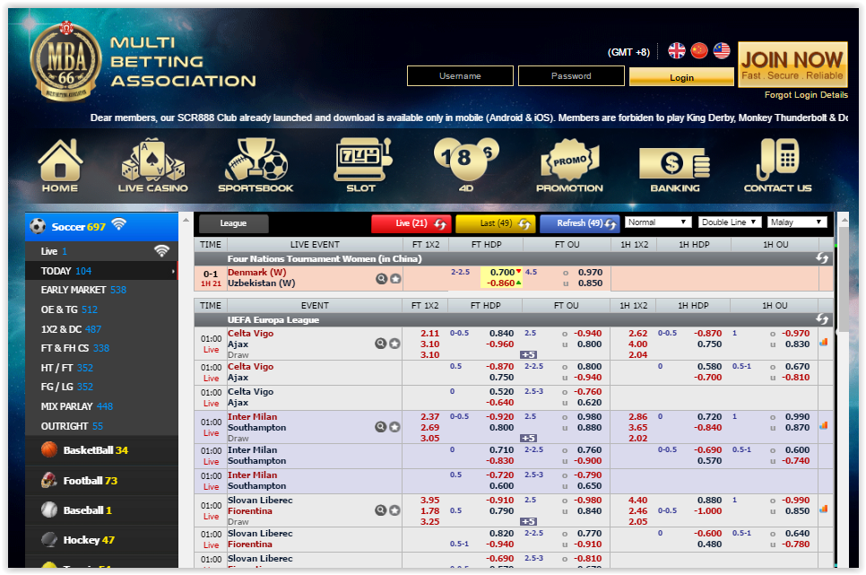Open the Malay odds type dropdown
This screenshot has width=866, height=575.
(x=797, y=222)
